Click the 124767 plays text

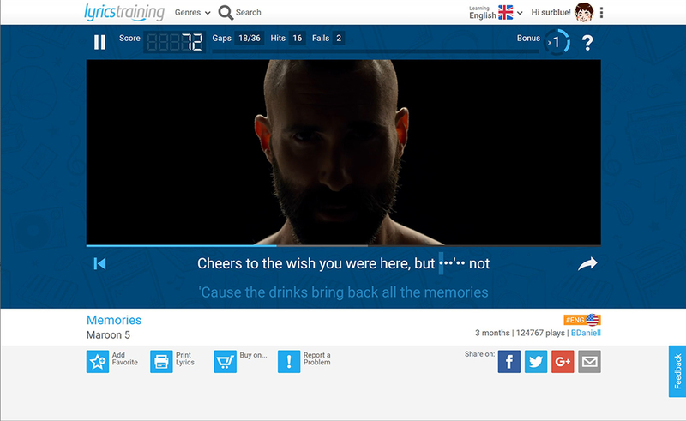pos(540,333)
